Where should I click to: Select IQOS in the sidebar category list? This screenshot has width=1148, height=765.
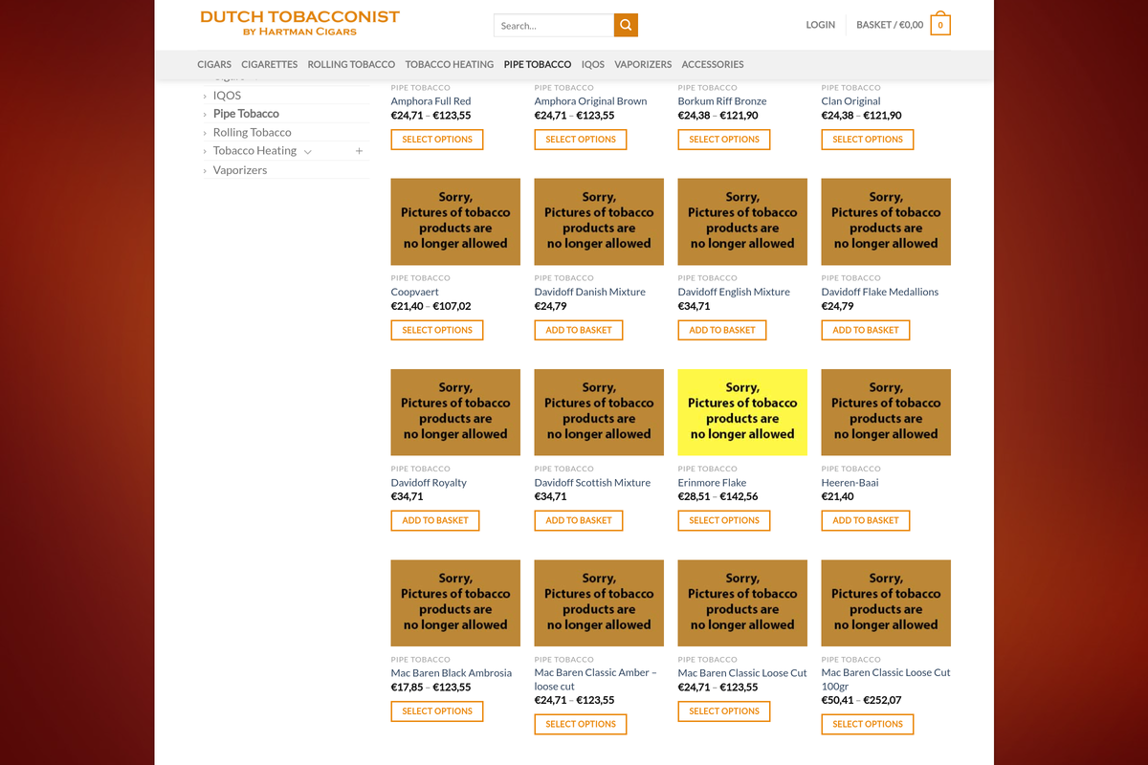[x=227, y=96]
